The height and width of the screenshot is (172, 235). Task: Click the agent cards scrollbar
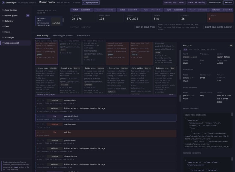[x=180, y=65]
